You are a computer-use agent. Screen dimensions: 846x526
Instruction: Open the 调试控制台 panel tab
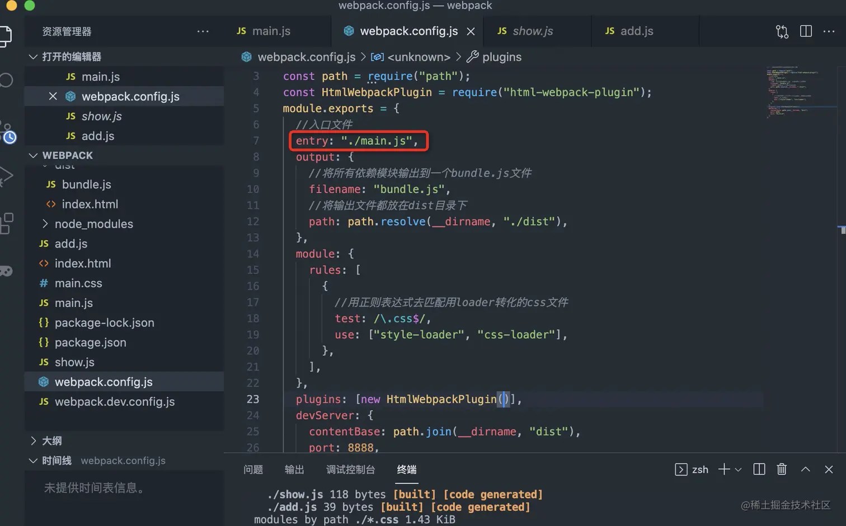[x=350, y=470]
